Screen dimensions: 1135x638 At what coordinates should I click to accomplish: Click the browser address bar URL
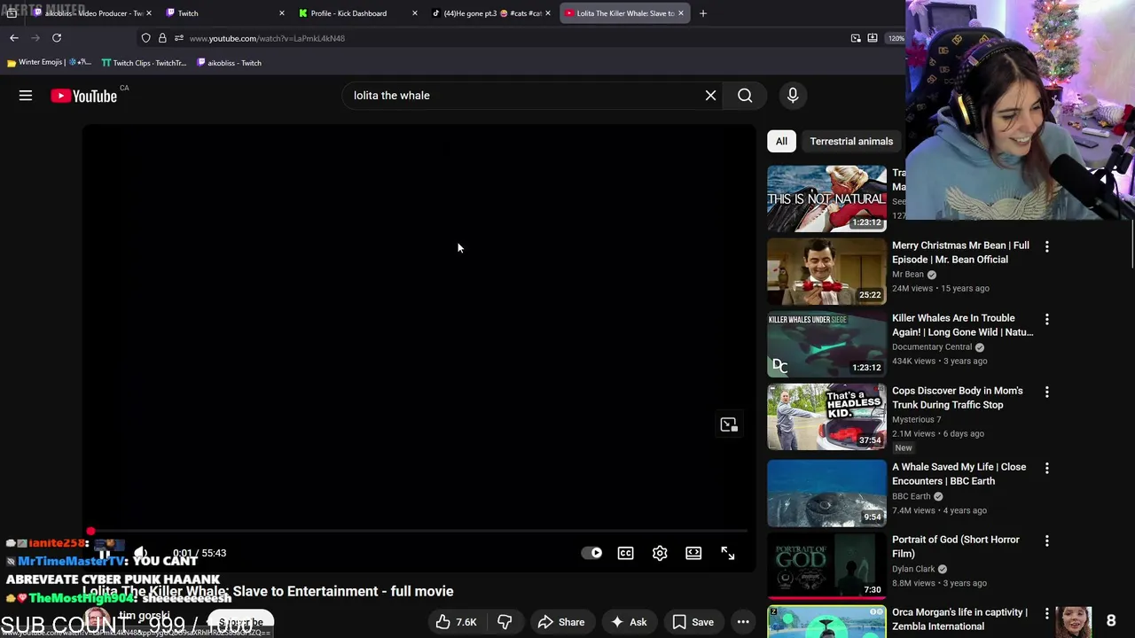coord(267,38)
